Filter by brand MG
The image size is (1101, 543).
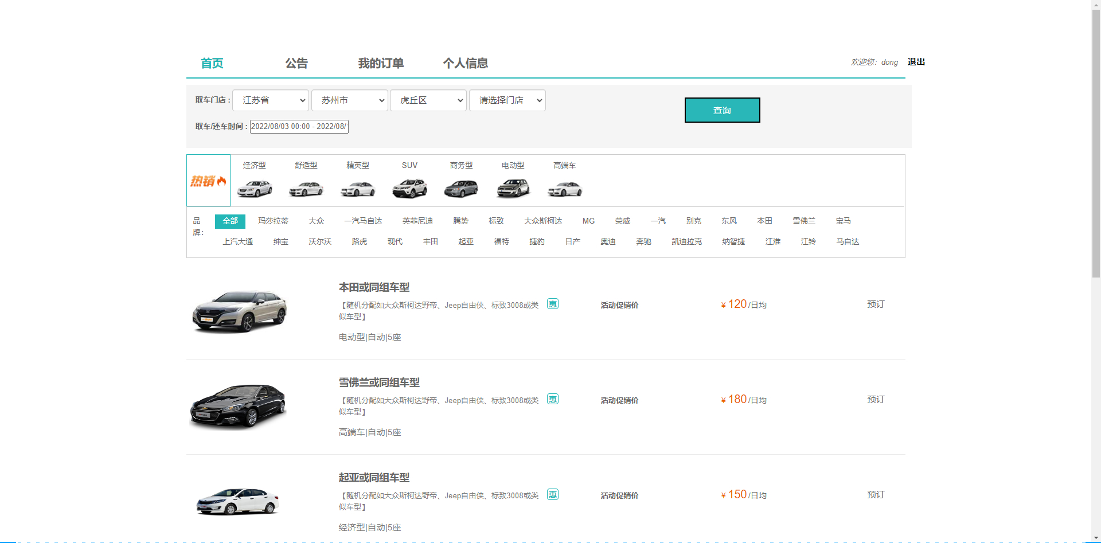[589, 221]
